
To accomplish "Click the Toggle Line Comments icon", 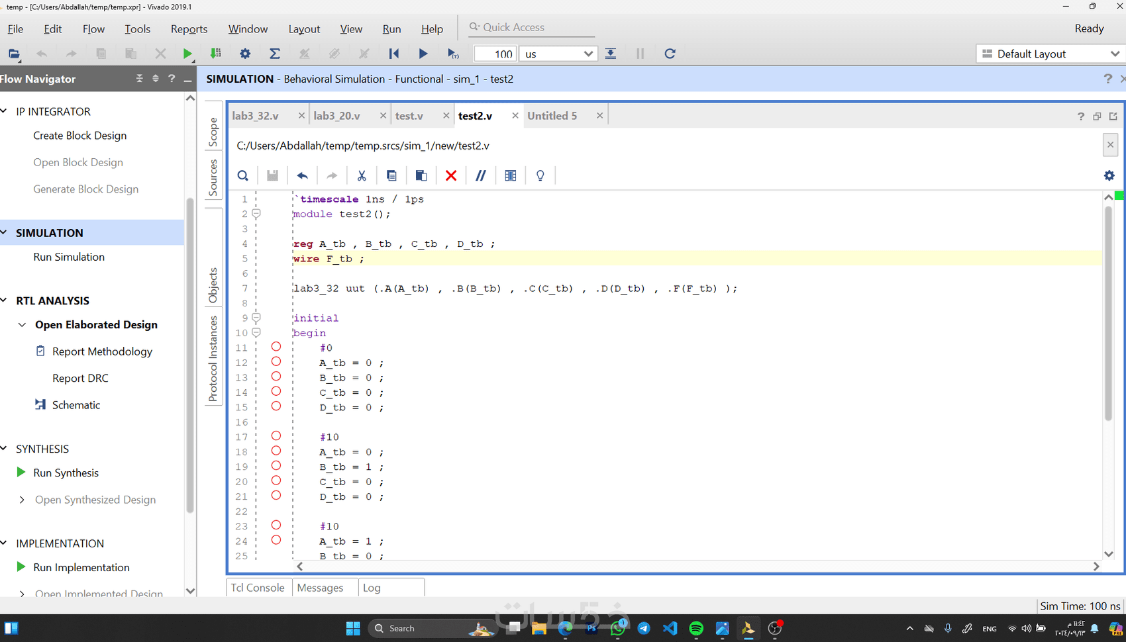I will pyautogui.click(x=481, y=175).
